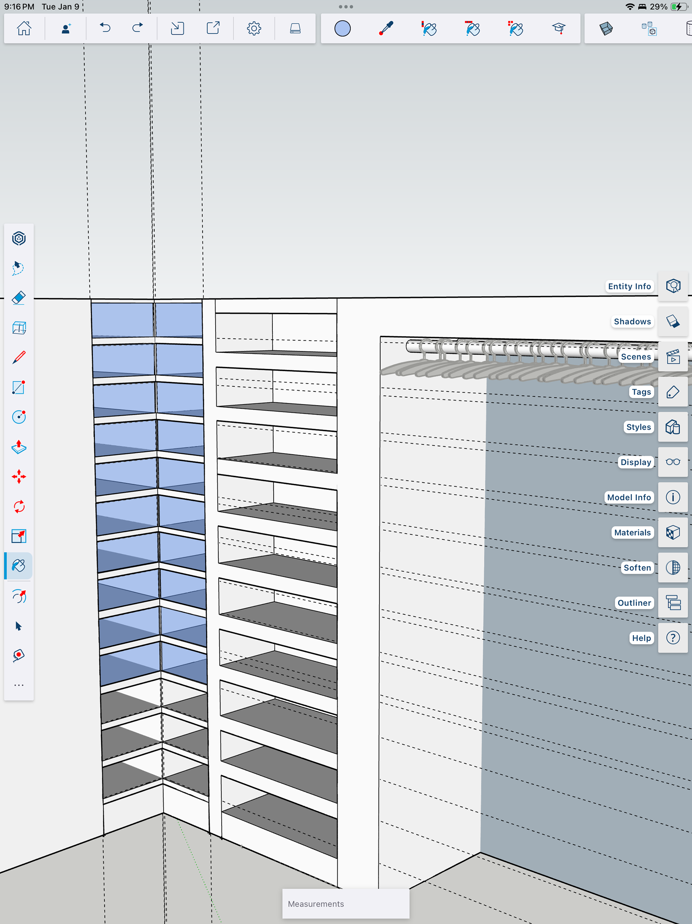The width and height of the screenshot is (692, 924).
Task: Select the Scale tool
Action: click(x=19, y=536)
